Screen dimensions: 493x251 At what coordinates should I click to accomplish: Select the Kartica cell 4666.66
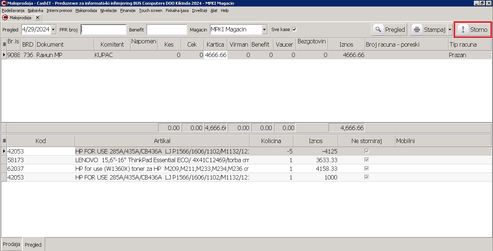(x=215, y=55)
